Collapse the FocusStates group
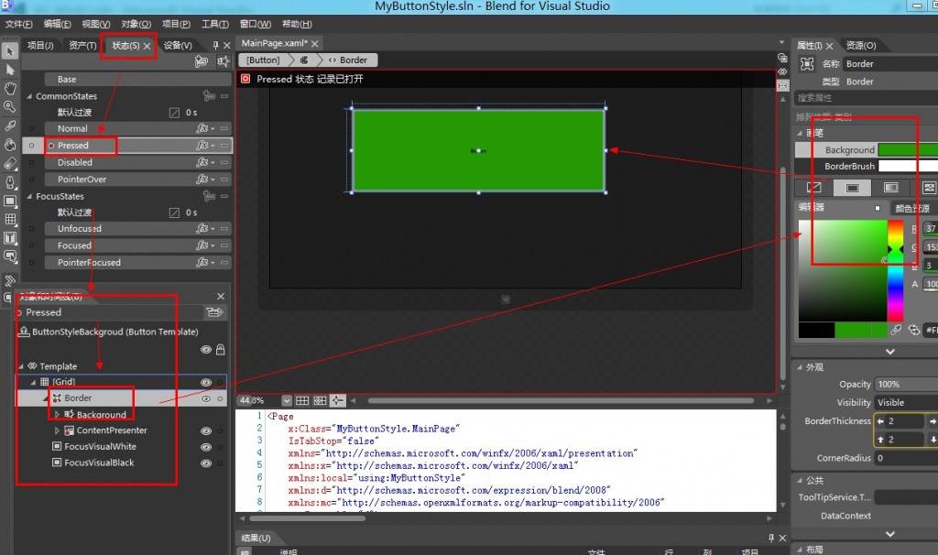 point(29,196)
